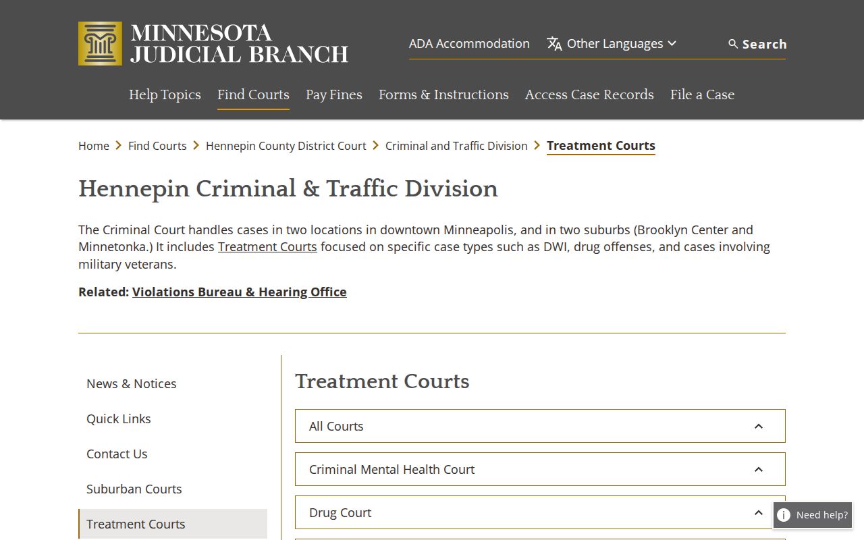Open Forms & Instructions menu
The width and height of the screenshot is (864, 540).
443,94
